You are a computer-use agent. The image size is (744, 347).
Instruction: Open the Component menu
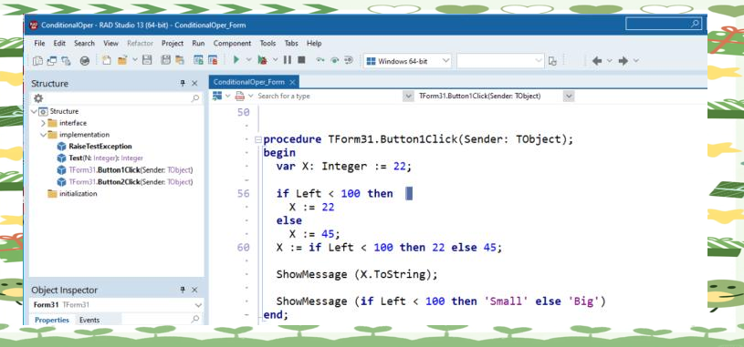(x=232, y=43)
